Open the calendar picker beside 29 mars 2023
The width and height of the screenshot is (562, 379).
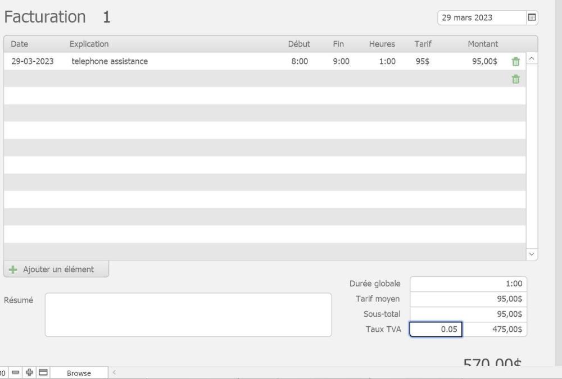531,17
